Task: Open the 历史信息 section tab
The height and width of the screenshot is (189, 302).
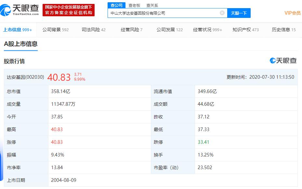Action: 282,29
